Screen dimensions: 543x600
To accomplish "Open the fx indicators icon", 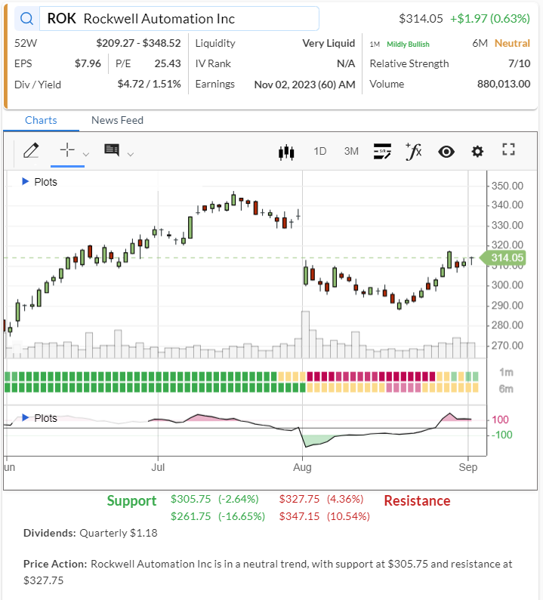I will click(414, 151).
